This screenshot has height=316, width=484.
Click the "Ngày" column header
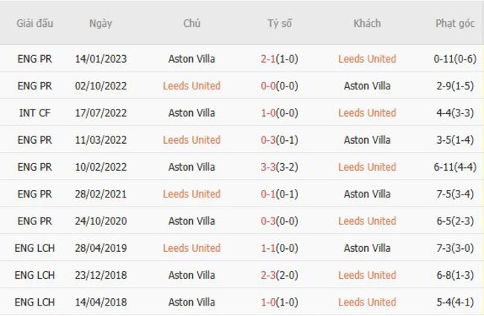101,23
